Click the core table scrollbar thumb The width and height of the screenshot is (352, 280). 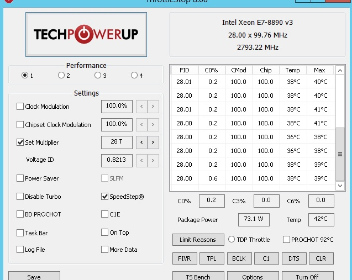tap(340, 154)
